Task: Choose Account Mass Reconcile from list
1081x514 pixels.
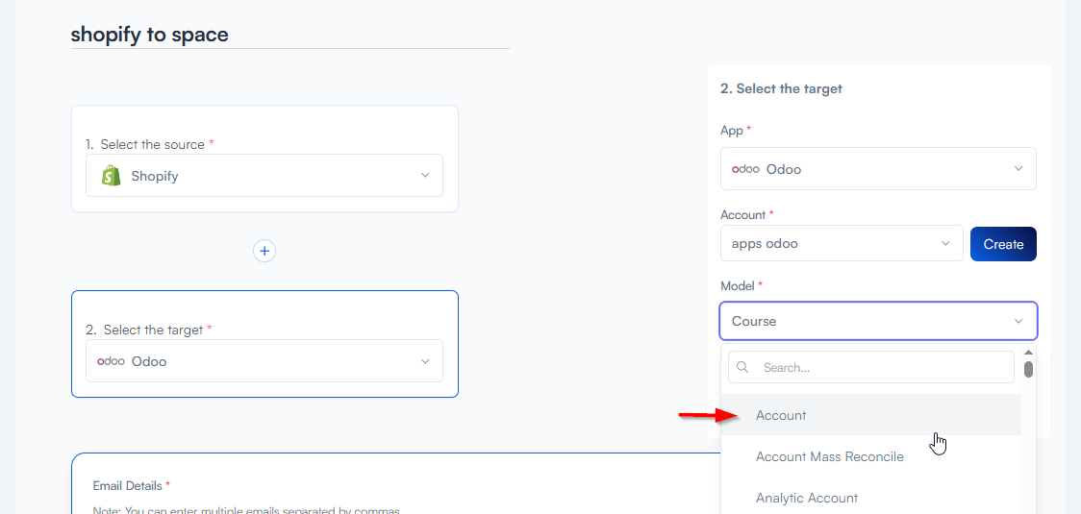Action: pyautogui.click(x=829, y=456)
